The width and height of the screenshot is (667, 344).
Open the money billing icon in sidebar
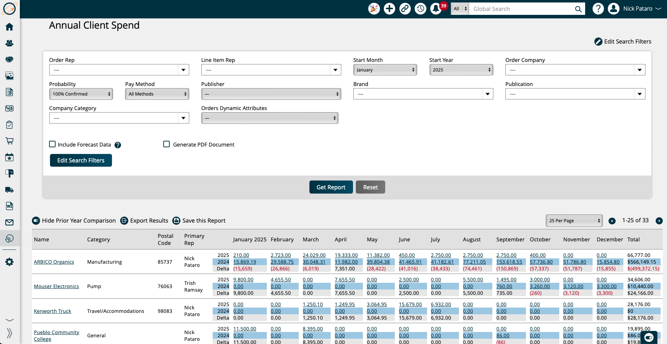(x=10, y=108)
